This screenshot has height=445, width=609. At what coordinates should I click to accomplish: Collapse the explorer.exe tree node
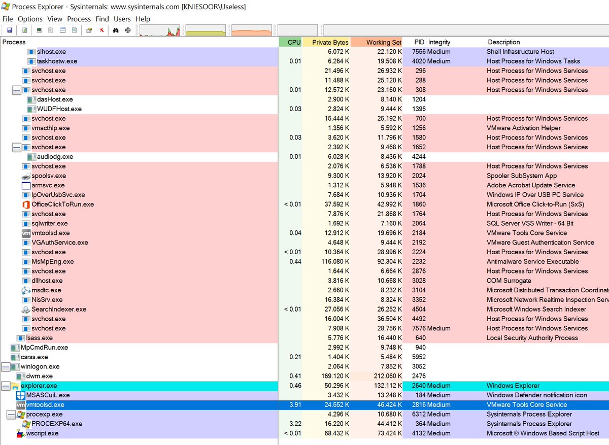pyautogui.click(x=5, y=386)
